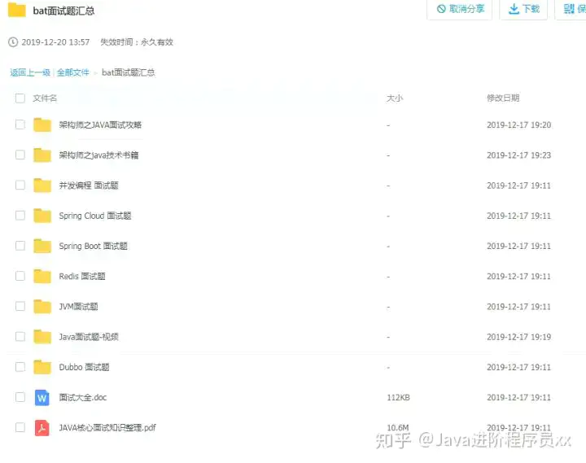Image resolution: width=586 pixels, height=463 pixels.
Task: Click folder icon of 并发编程 面试题
Action: coord(42,186)
